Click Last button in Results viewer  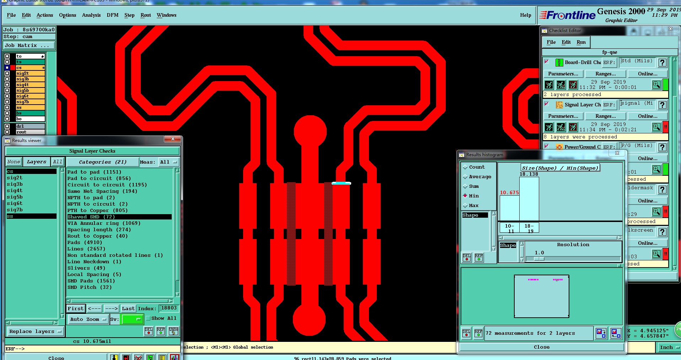(128, 309)
